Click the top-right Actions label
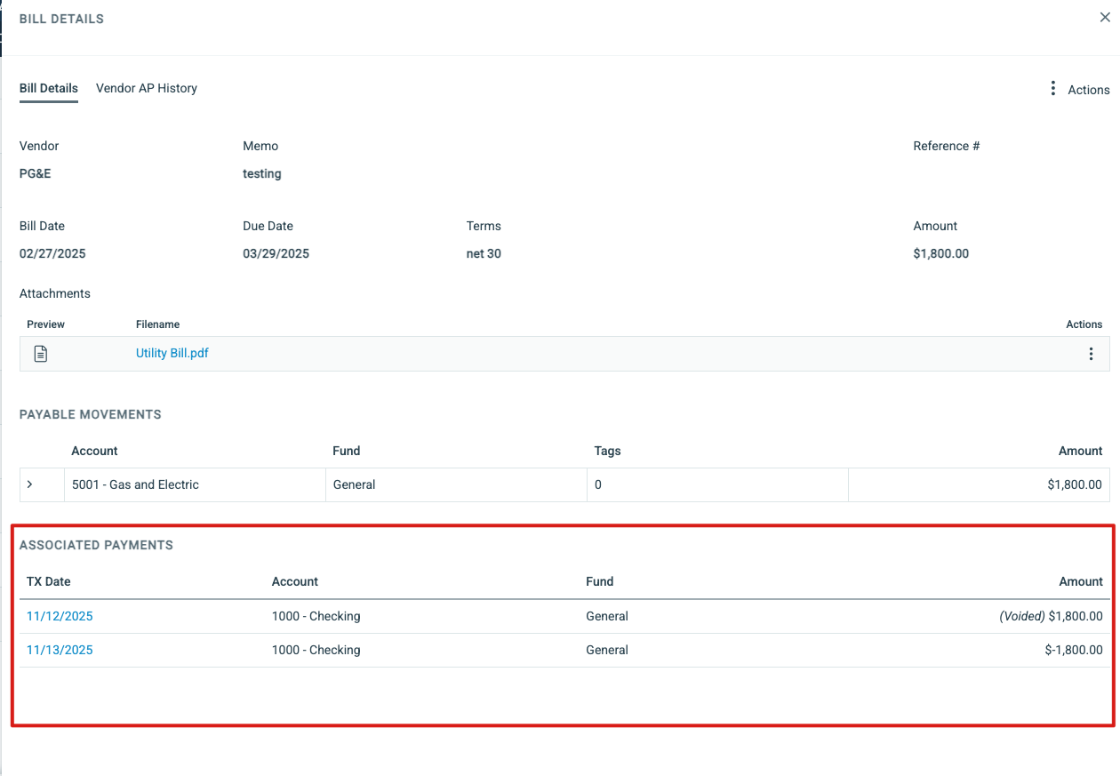1120x776 pixels. pyautogui.click(x=1088, y=90)
